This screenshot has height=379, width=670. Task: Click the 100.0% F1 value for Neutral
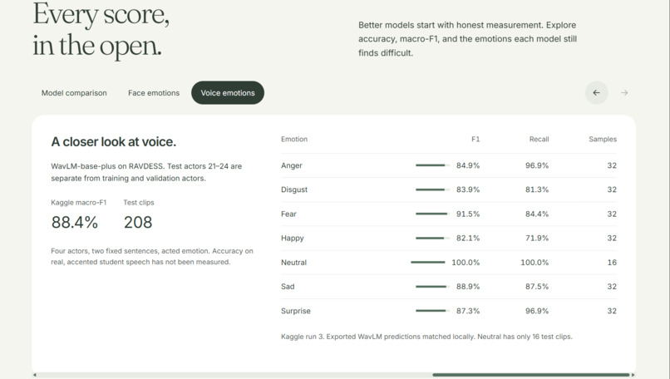tap(466, 263)
